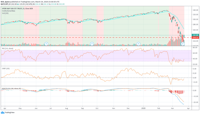Click the dividend D marker near September
The width and height of the screenshot is (200, 115).
92,44
